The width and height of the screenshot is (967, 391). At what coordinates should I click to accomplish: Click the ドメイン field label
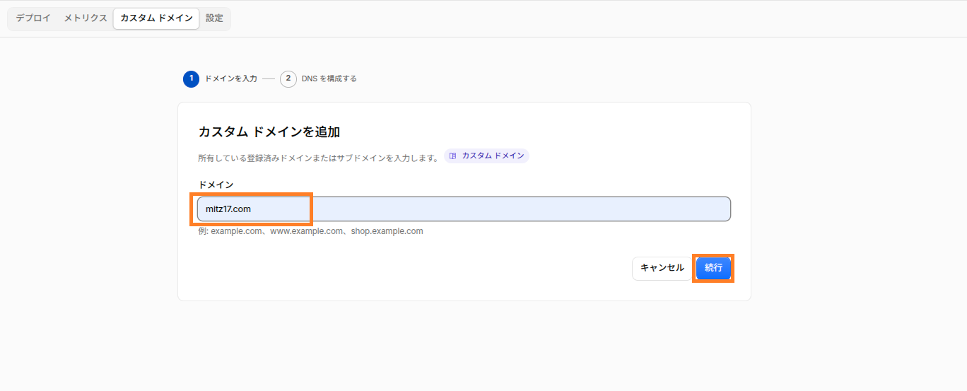216,185
